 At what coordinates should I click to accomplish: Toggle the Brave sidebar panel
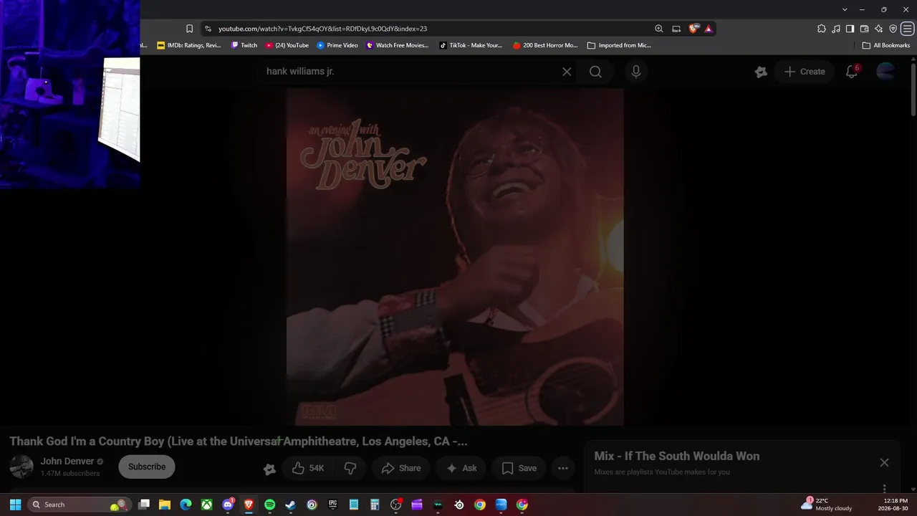[850, 29]
